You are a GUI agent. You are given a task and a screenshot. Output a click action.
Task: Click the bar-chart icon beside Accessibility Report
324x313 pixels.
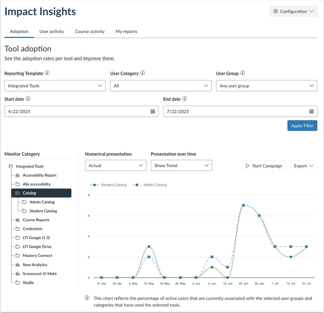(18, 175)
